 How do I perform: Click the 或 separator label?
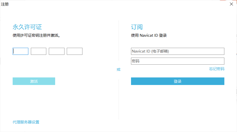tap(118, 69)
